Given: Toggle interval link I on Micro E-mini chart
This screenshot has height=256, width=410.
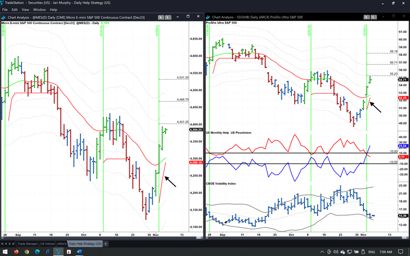Looking at the screenshot, I should (x=167, y=17).
